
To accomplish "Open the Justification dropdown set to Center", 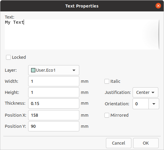I will [x=145, y=92].
